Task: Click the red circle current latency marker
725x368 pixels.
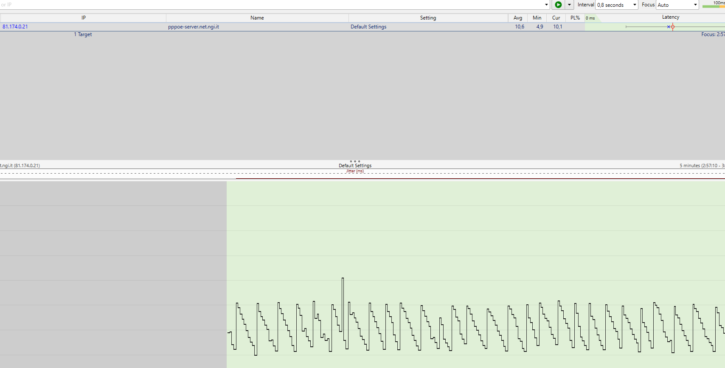Action: 673,27
